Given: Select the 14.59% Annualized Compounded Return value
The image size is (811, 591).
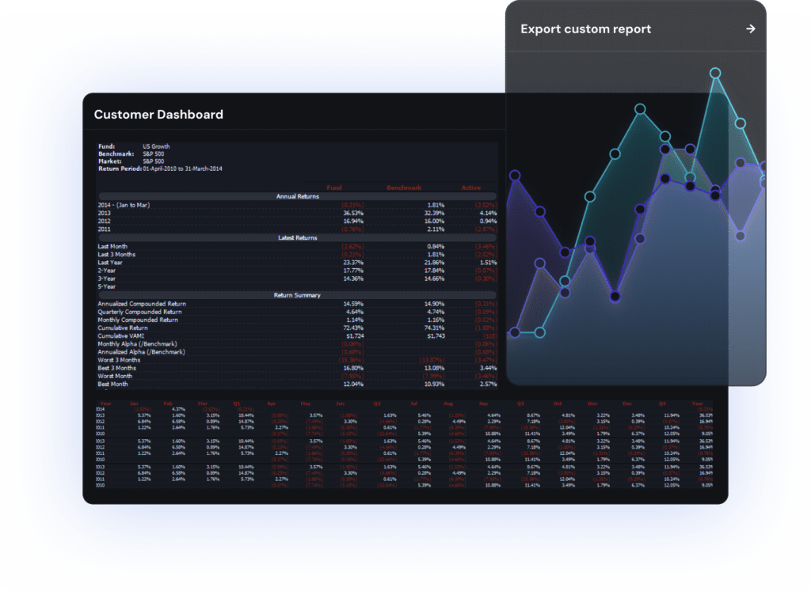Looking at the screenshot, I should pyautogui.click(x=353, y=304).
